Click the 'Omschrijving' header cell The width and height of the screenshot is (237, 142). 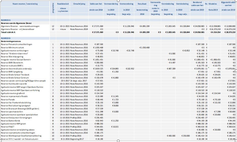[x=80, y=4]
